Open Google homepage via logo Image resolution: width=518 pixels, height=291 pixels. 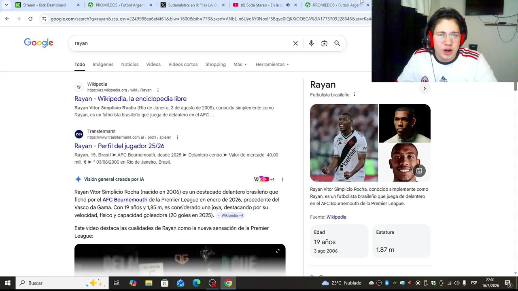[x=38, y=43]
